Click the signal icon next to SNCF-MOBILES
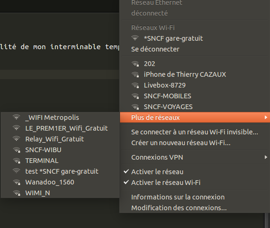This screenshot has height=228, width=270. tap(135, 96)
